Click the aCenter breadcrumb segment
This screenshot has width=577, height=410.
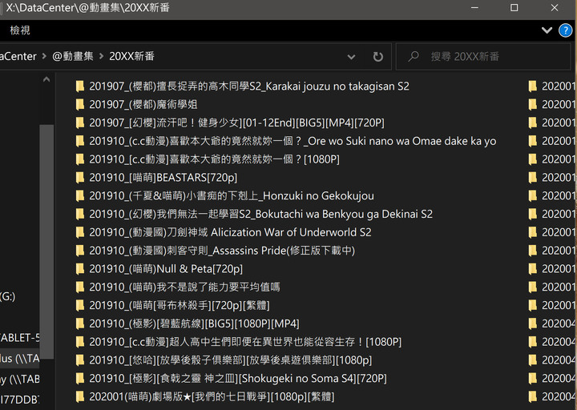coord(18,56)
